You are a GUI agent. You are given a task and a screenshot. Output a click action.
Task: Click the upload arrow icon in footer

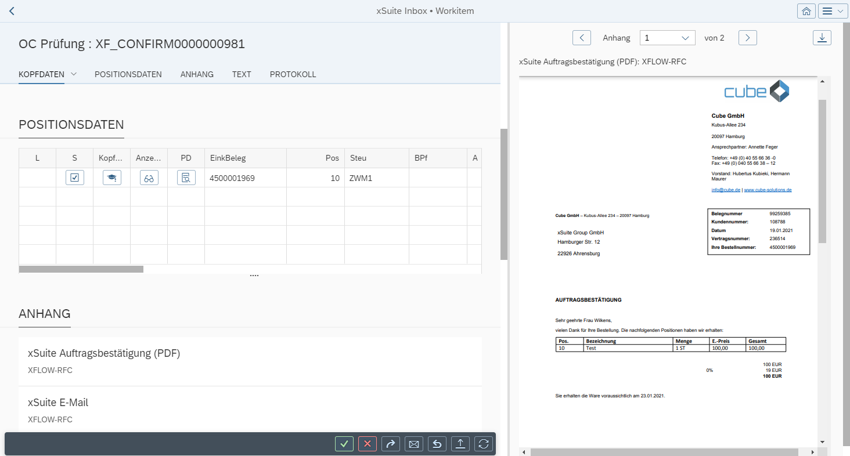(x=460, y=444)
